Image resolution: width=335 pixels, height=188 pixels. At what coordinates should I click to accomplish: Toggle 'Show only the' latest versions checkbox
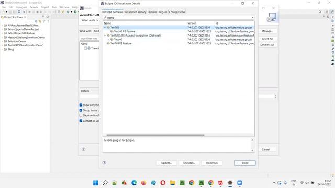point(81,105)
